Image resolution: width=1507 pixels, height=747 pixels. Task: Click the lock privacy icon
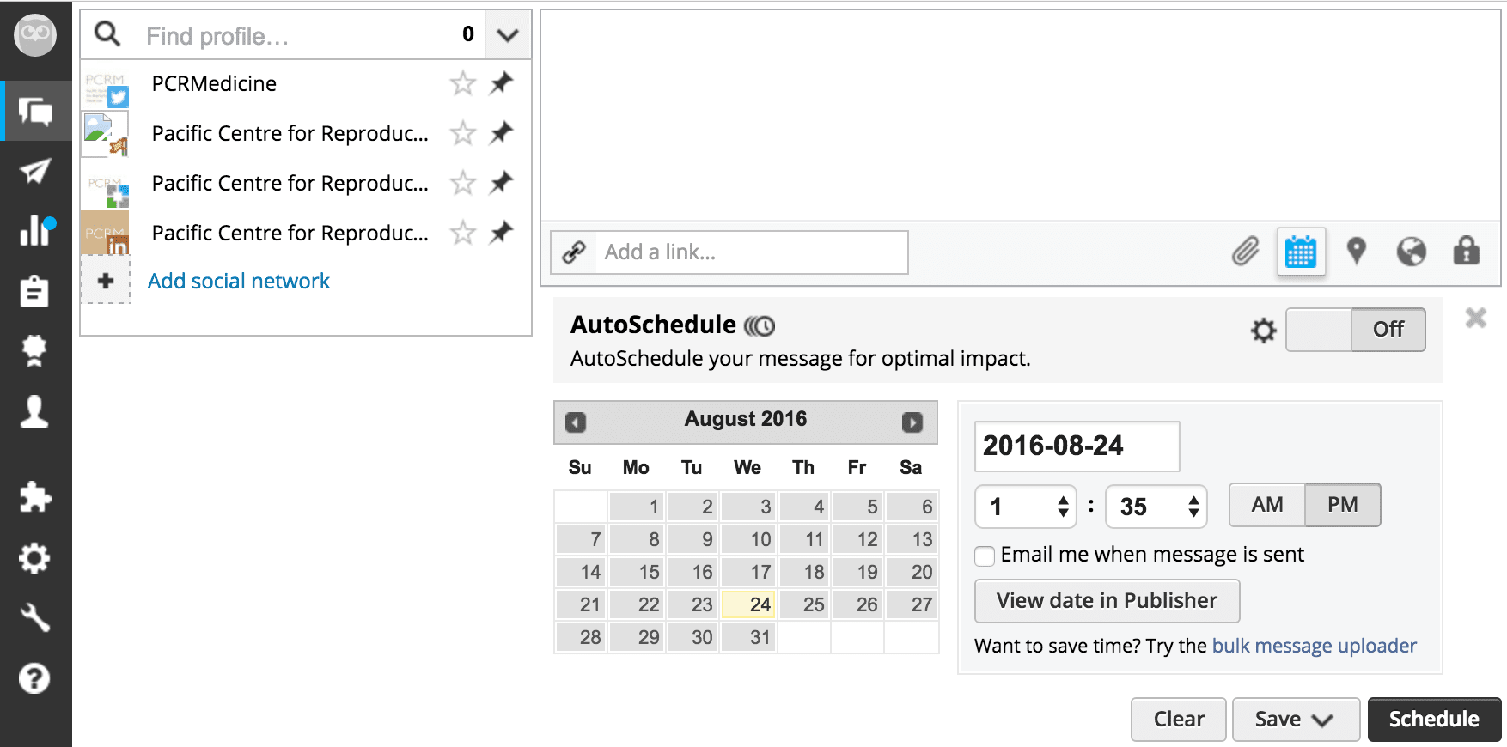pos(1466,251)
